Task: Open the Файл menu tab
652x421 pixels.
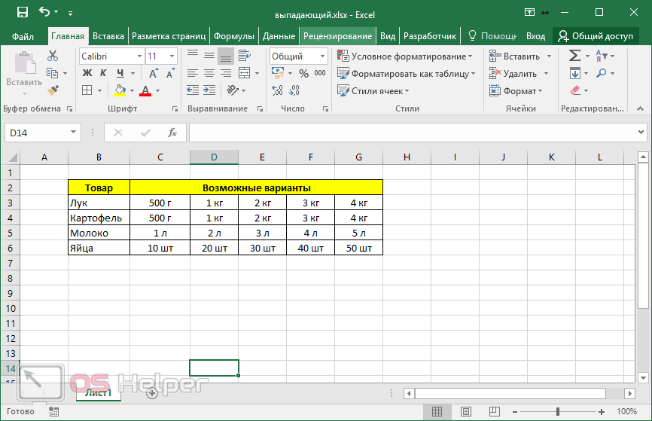Action: [x=23, y=35]
